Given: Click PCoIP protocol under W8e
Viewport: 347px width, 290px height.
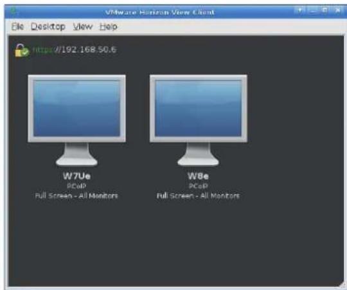Looking at the screenshot, I should tap(199, 186).
